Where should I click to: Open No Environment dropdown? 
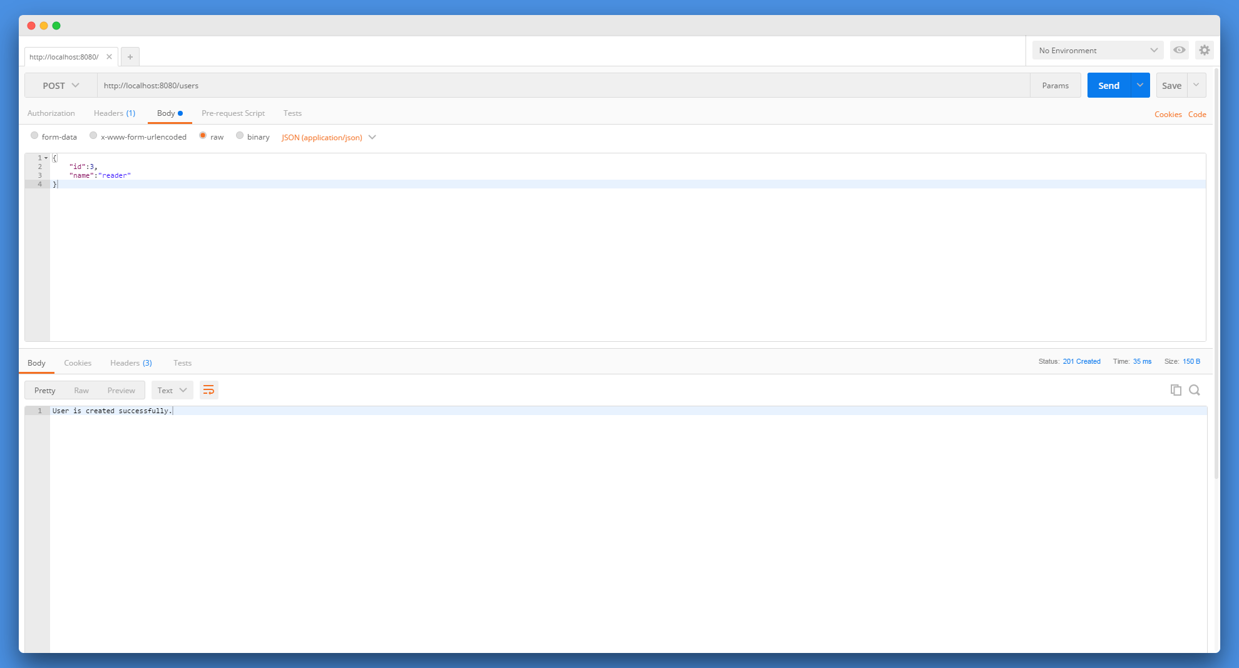1098,50
